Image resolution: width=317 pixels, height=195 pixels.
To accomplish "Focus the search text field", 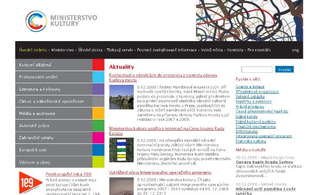I will click(x=257, y=70).
